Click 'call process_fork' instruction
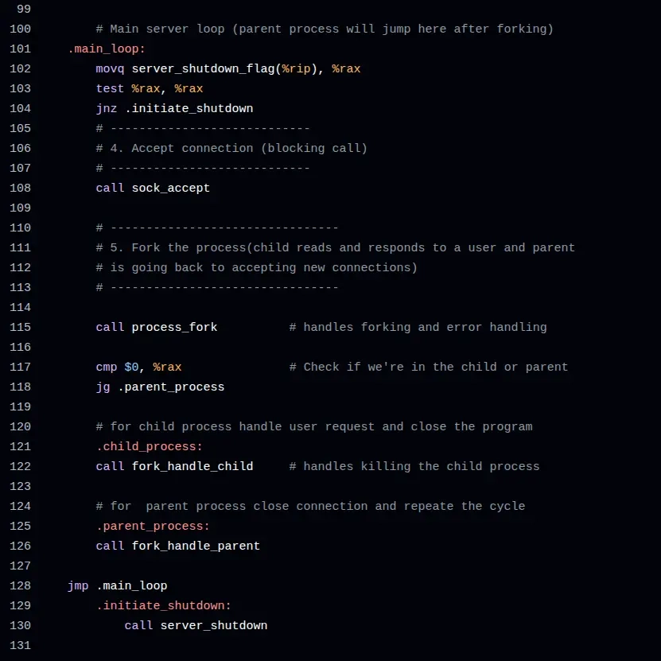 157,327
